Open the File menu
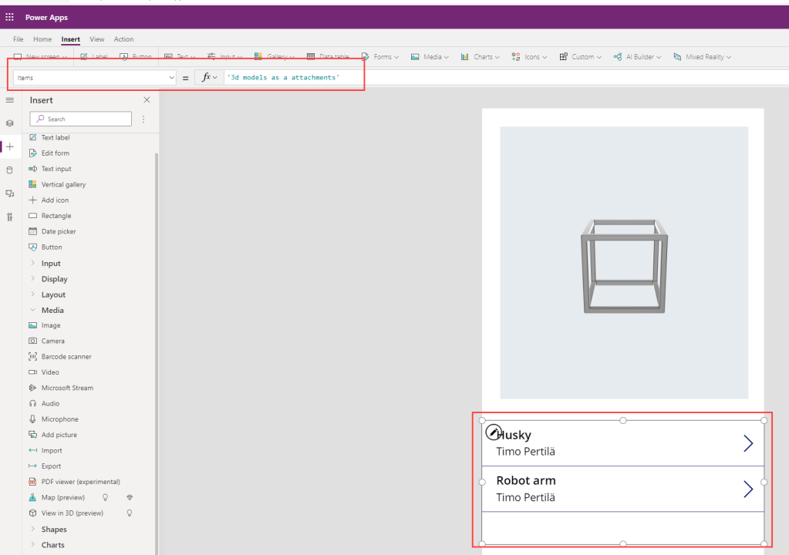 click(x=19, y=39)
